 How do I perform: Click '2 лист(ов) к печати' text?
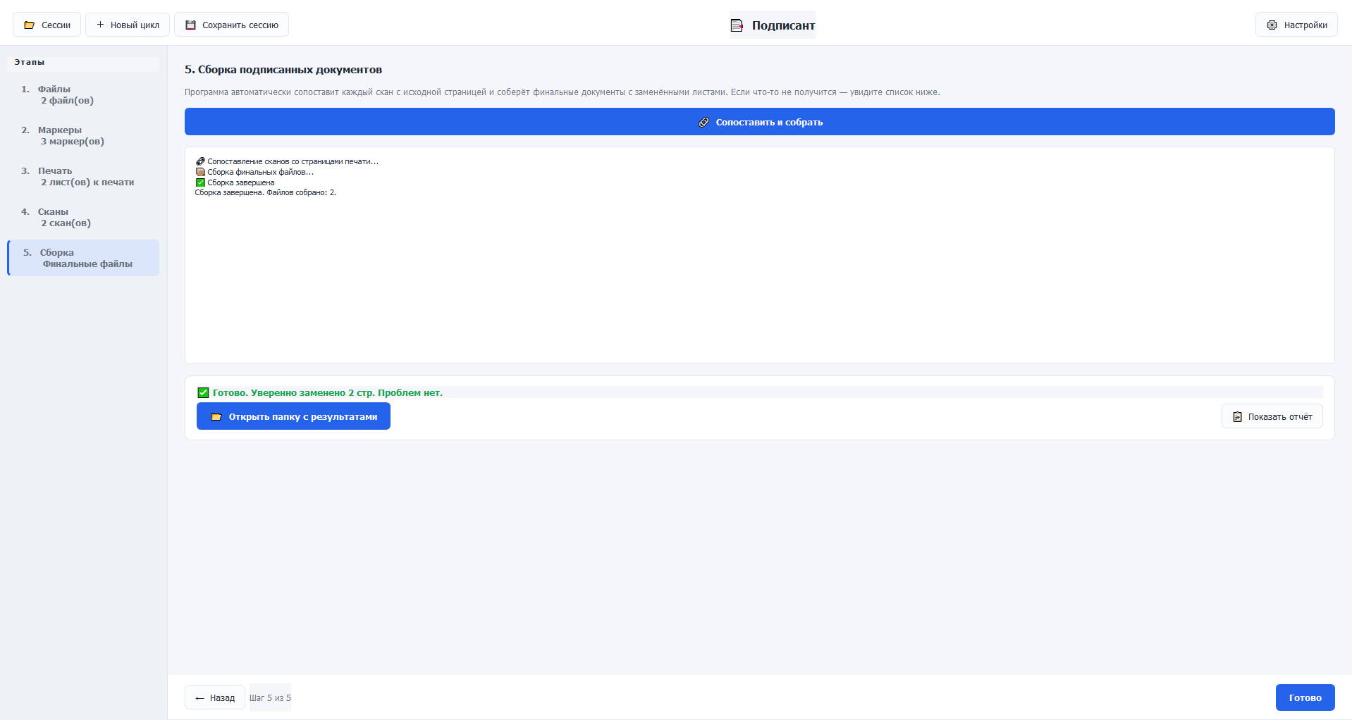point(87,182)
